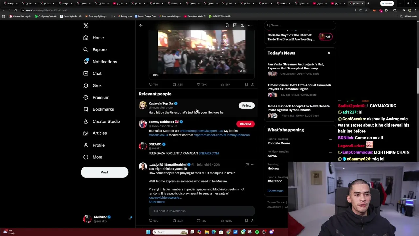The image size is (419, 236).
Task: Open the urbanscoop.news/support-us/ link
Action: (201, 131)
